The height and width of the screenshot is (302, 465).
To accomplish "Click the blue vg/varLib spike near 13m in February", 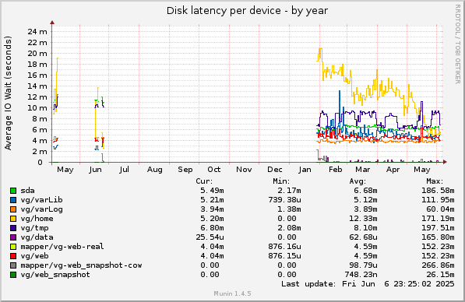I will 340,92.
